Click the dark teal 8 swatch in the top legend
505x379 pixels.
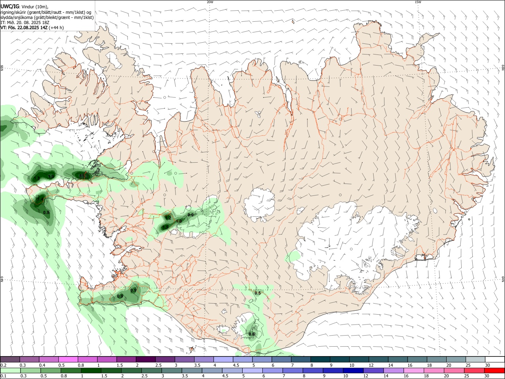[x=320, y=360]
